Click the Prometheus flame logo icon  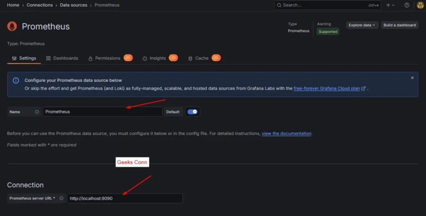click(12, 26)
